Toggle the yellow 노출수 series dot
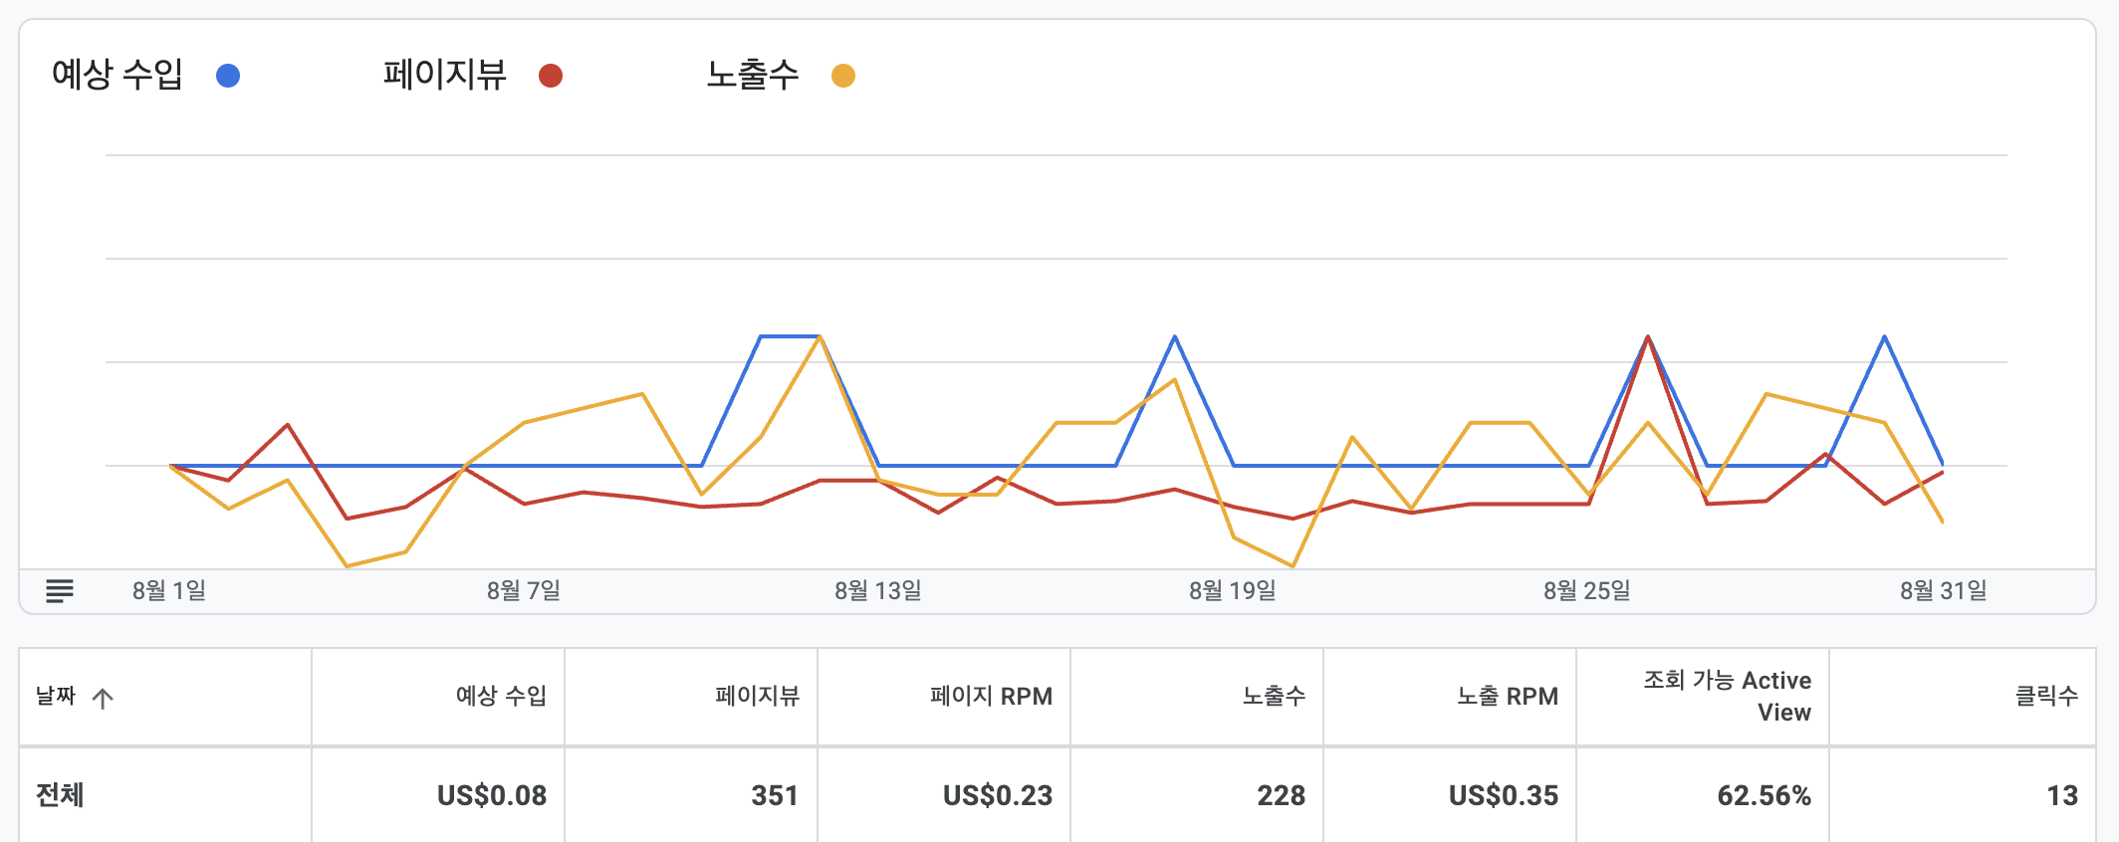The image size is (2119, 842). (x=843, y=76)
